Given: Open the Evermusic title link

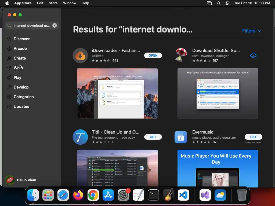Looking at the screenshot, I should point(203,132).
